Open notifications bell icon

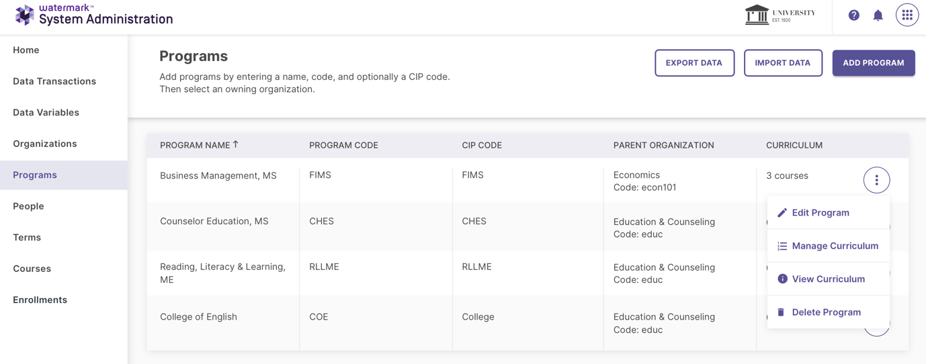[x=878, y=15]
